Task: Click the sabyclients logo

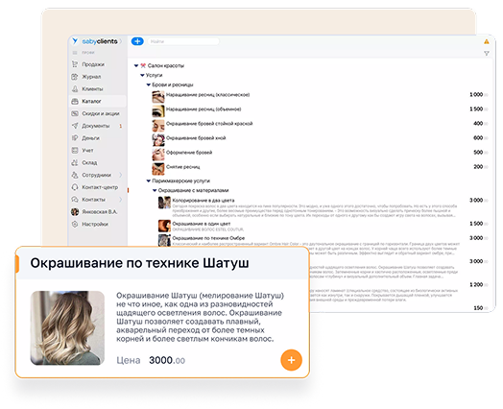Action: click(95, 41)
